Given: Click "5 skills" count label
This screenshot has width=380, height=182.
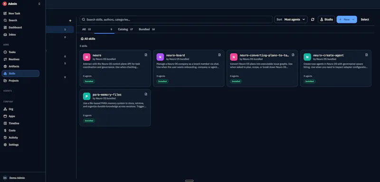Looking at the screenshot, I should click(x=84, y=46).
